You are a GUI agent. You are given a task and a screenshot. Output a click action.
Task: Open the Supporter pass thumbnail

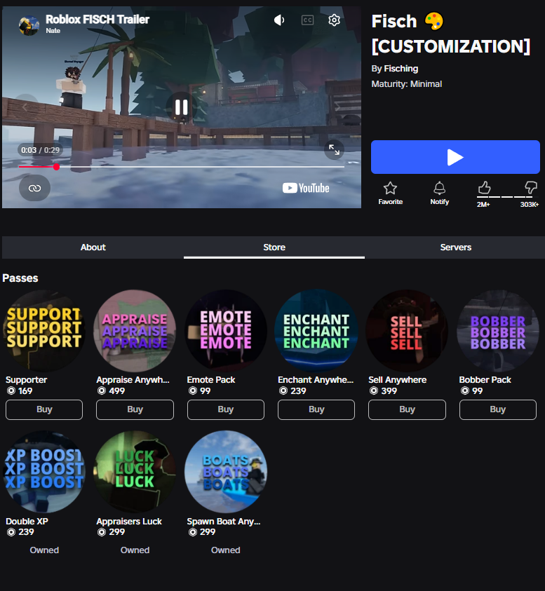[44, 331]
